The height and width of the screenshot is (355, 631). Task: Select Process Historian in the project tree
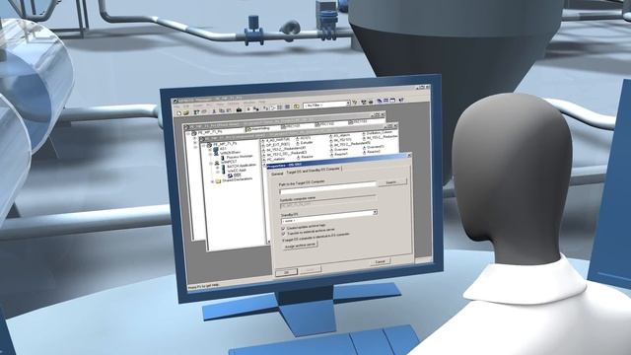[x=240, y=157]
